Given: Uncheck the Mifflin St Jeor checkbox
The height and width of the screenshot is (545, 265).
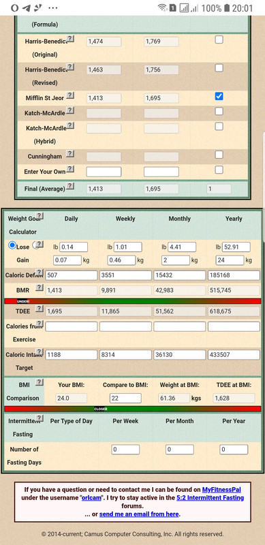Looking at the screenshot, I should pos(219,96).
